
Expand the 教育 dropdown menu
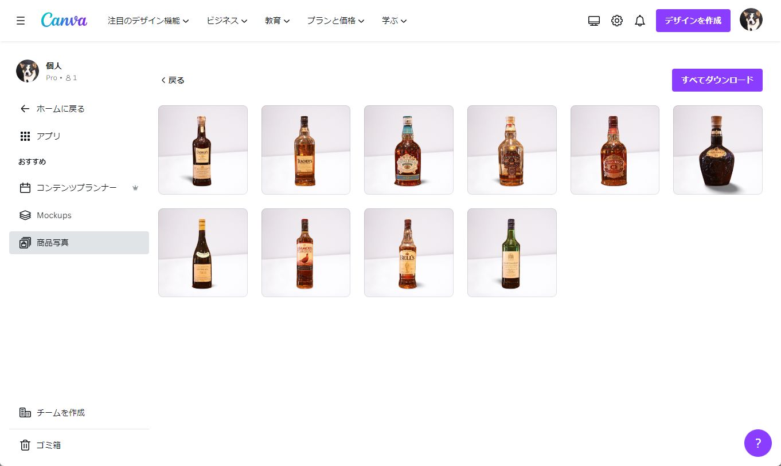coord(277,21)
